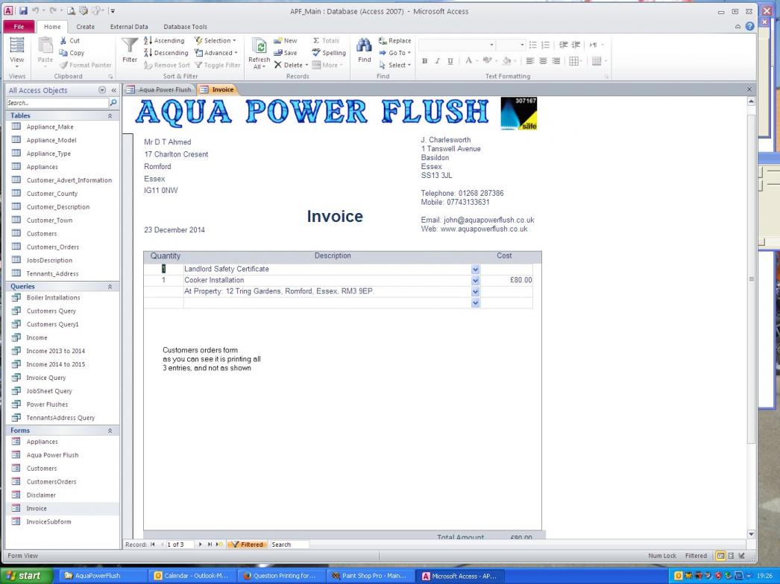This screenshot has width=780, height=584.
Task: Open the Customers table
Action: [41, 234]
